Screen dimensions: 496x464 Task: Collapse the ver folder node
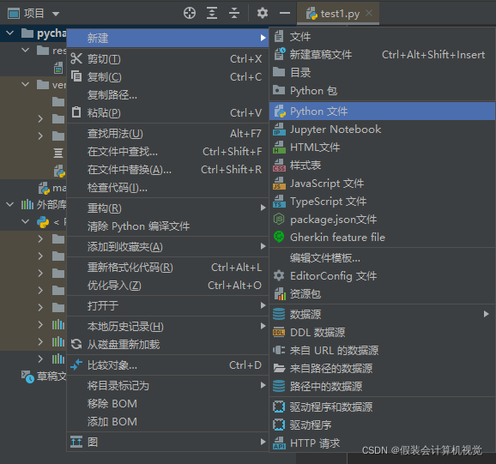25,84
